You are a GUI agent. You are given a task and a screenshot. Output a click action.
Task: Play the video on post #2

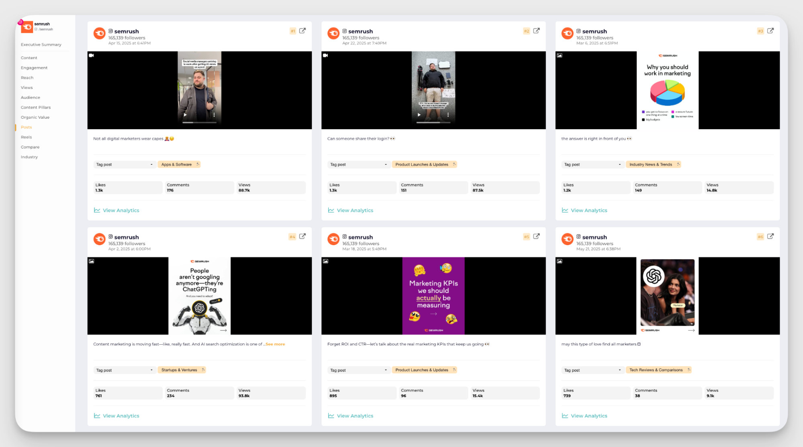tap(419, 114)
